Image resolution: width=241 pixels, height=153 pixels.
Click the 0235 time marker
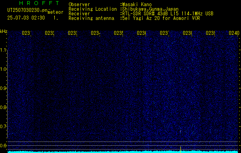(x=118, y=33)
